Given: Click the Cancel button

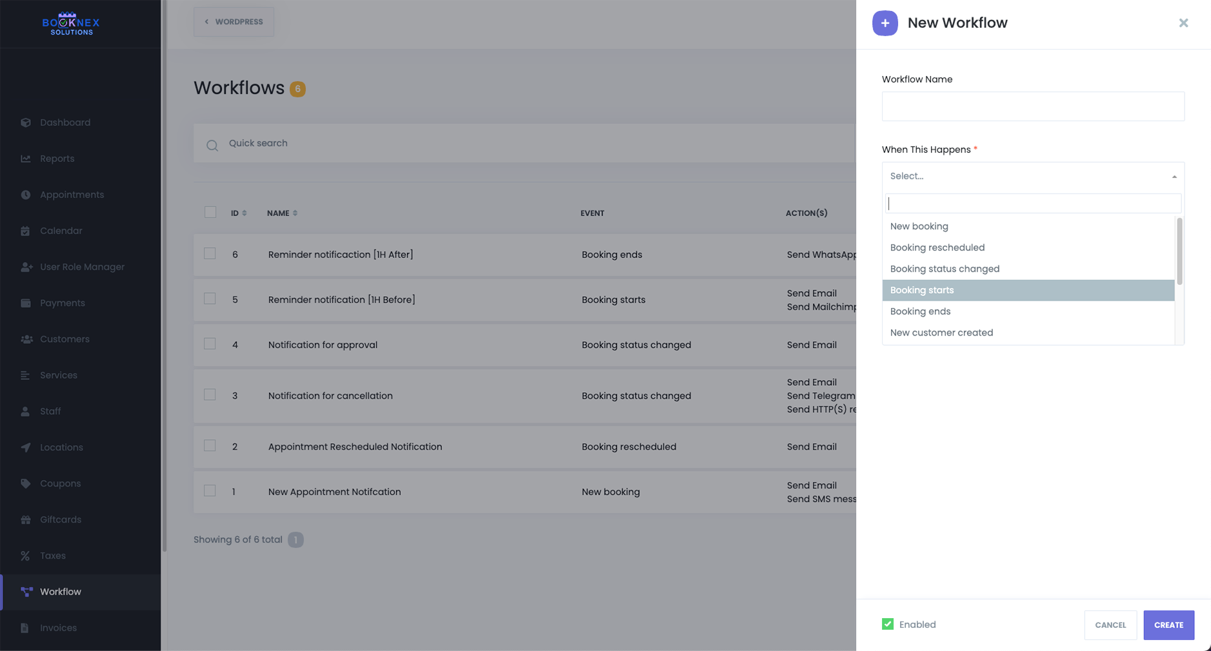Looking at the screenshot, I should (x=1110, y=625).
